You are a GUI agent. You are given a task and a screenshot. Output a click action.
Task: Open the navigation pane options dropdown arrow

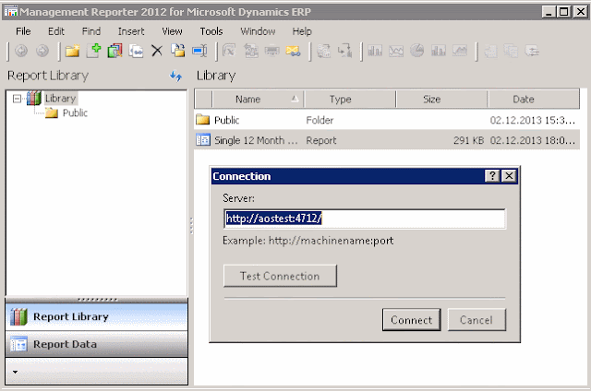[x=15, y=372]
